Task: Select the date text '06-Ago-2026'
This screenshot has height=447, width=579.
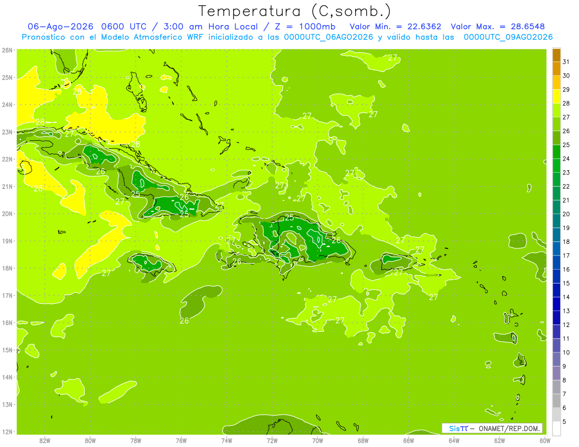Action: [61, 27]
